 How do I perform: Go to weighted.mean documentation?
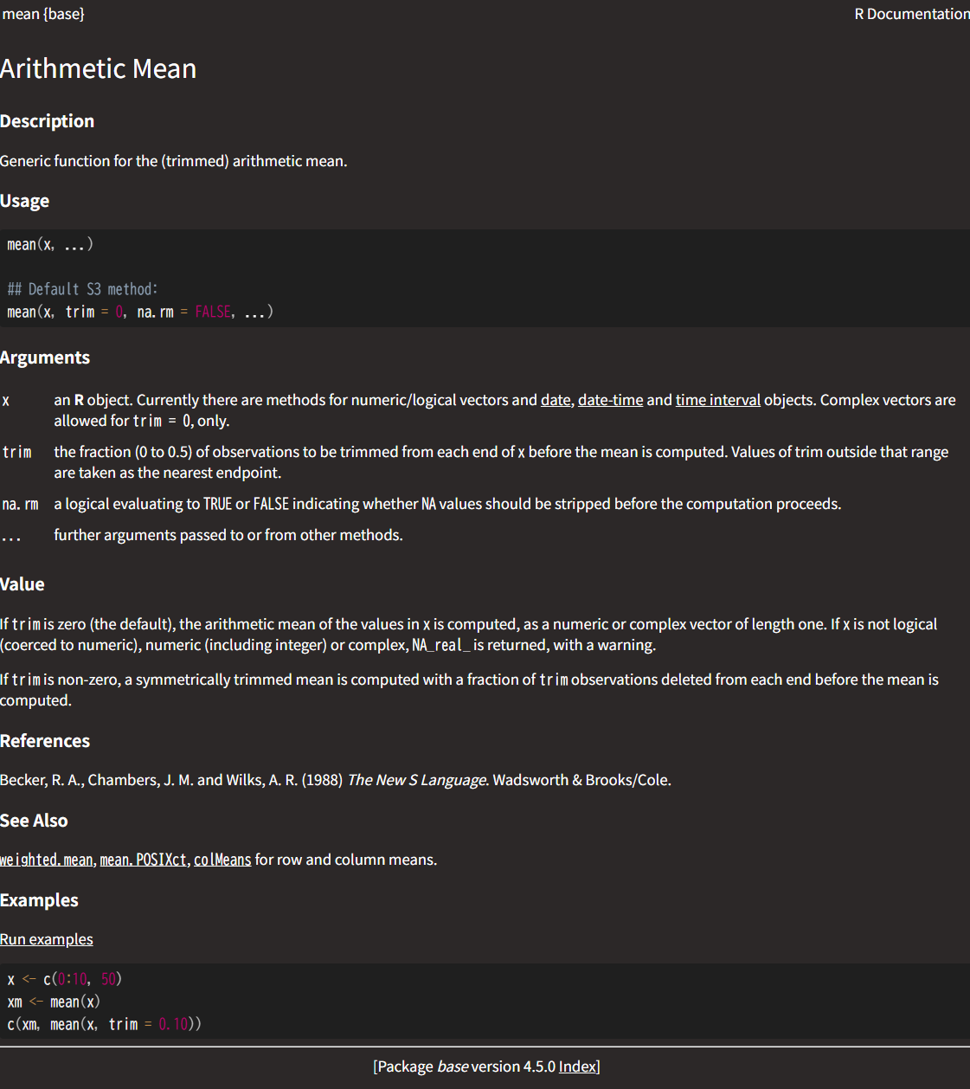click(x=47, y=860)
